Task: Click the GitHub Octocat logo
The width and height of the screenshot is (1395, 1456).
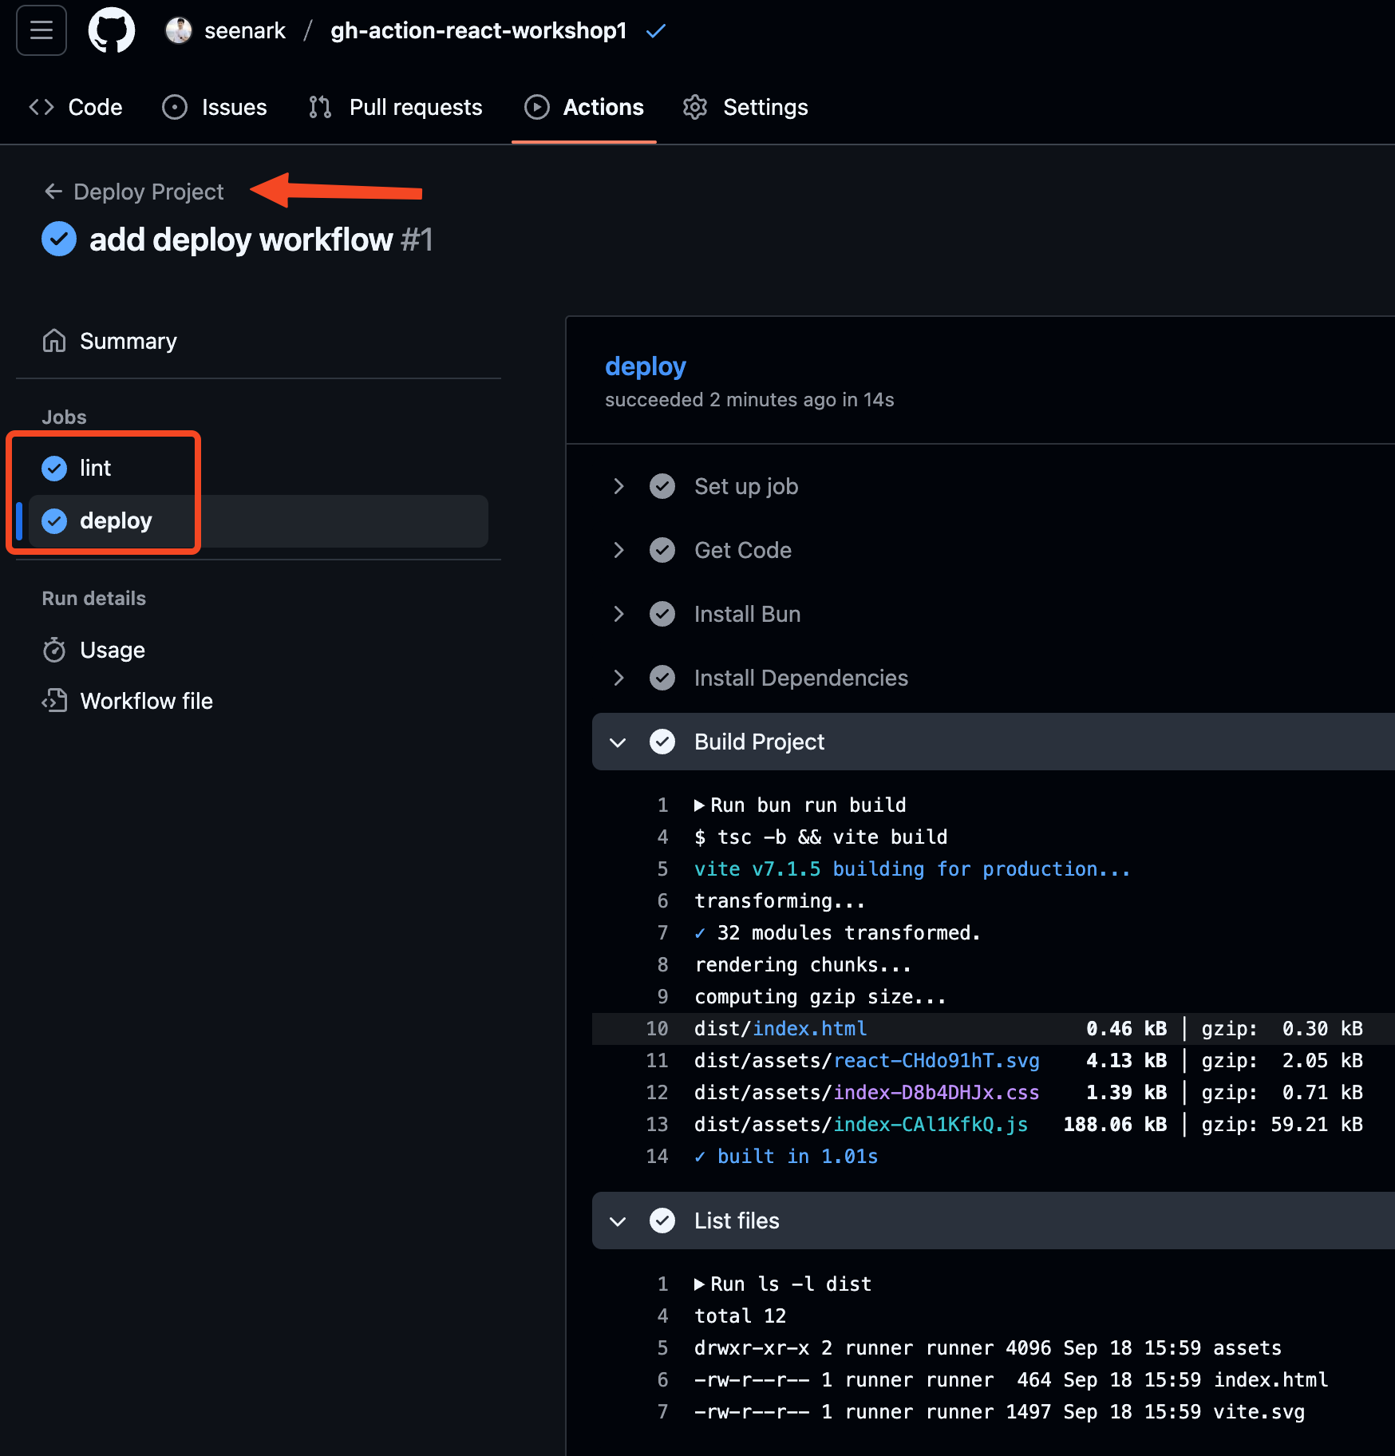Action: pos(111,31)
